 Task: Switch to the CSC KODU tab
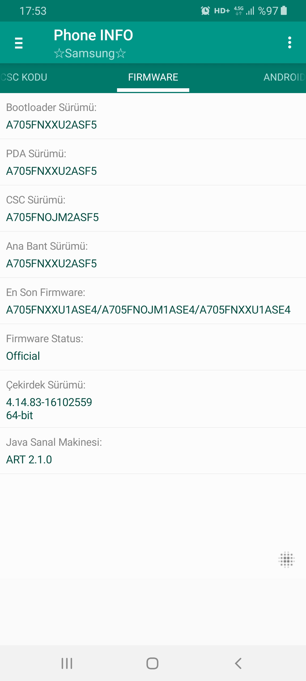[x=24, y=77]
